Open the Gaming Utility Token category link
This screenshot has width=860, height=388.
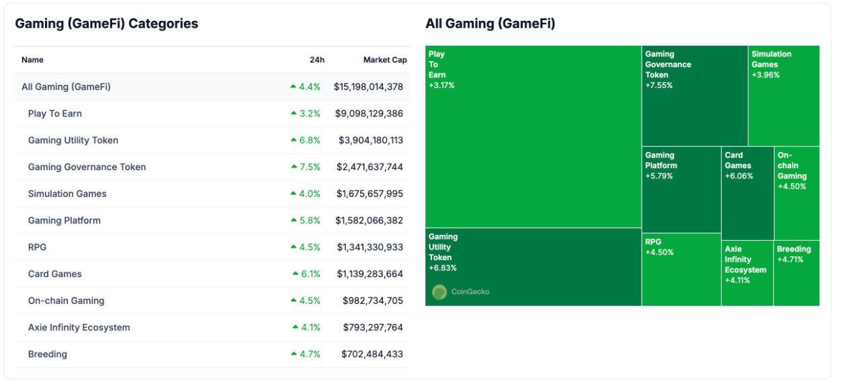tap(73, 141)
